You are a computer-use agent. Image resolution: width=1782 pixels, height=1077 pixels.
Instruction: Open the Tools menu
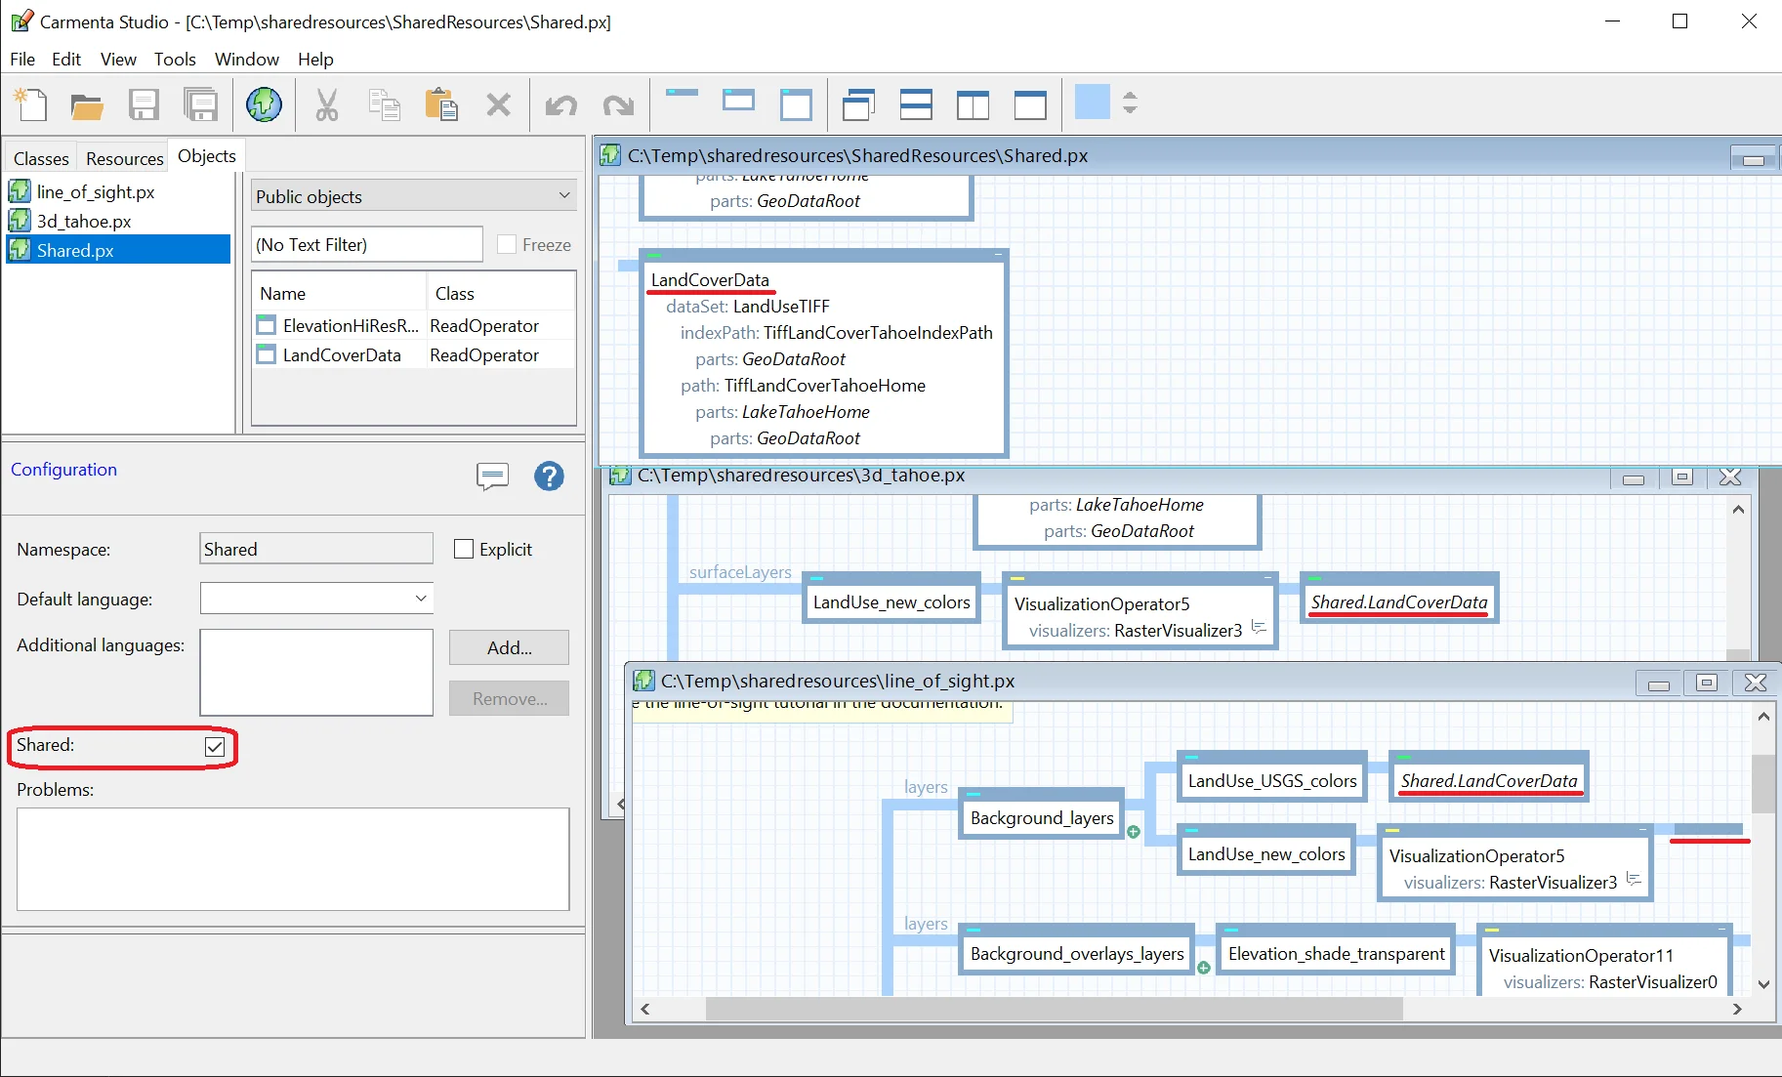(x=175, y=60)
